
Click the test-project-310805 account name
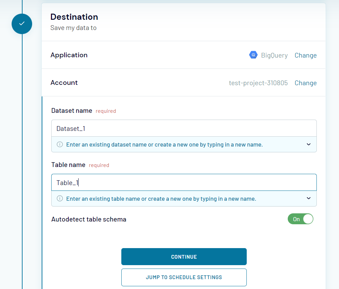click(x=258, y=83)
